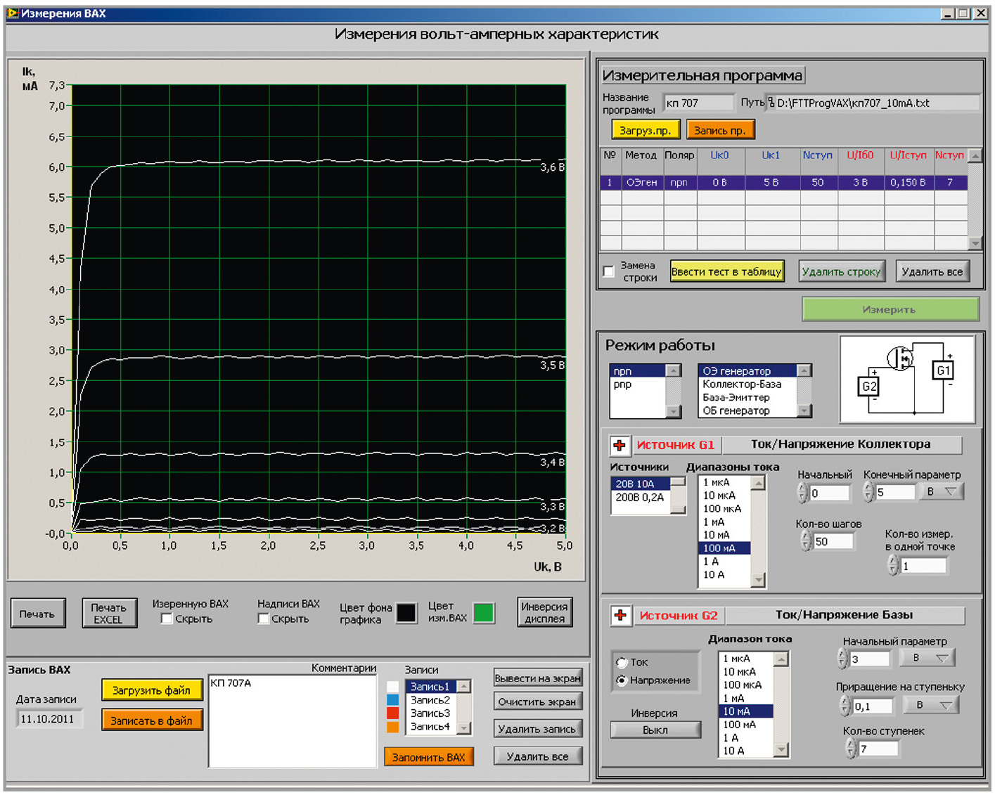Toggle Изеренную ВАХ Скрыть checkbox

tap(167, 619)
